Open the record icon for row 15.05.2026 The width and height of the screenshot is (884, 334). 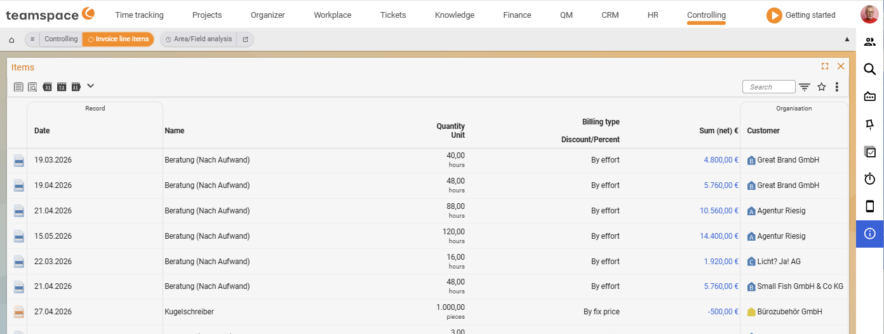coord(19,237)
